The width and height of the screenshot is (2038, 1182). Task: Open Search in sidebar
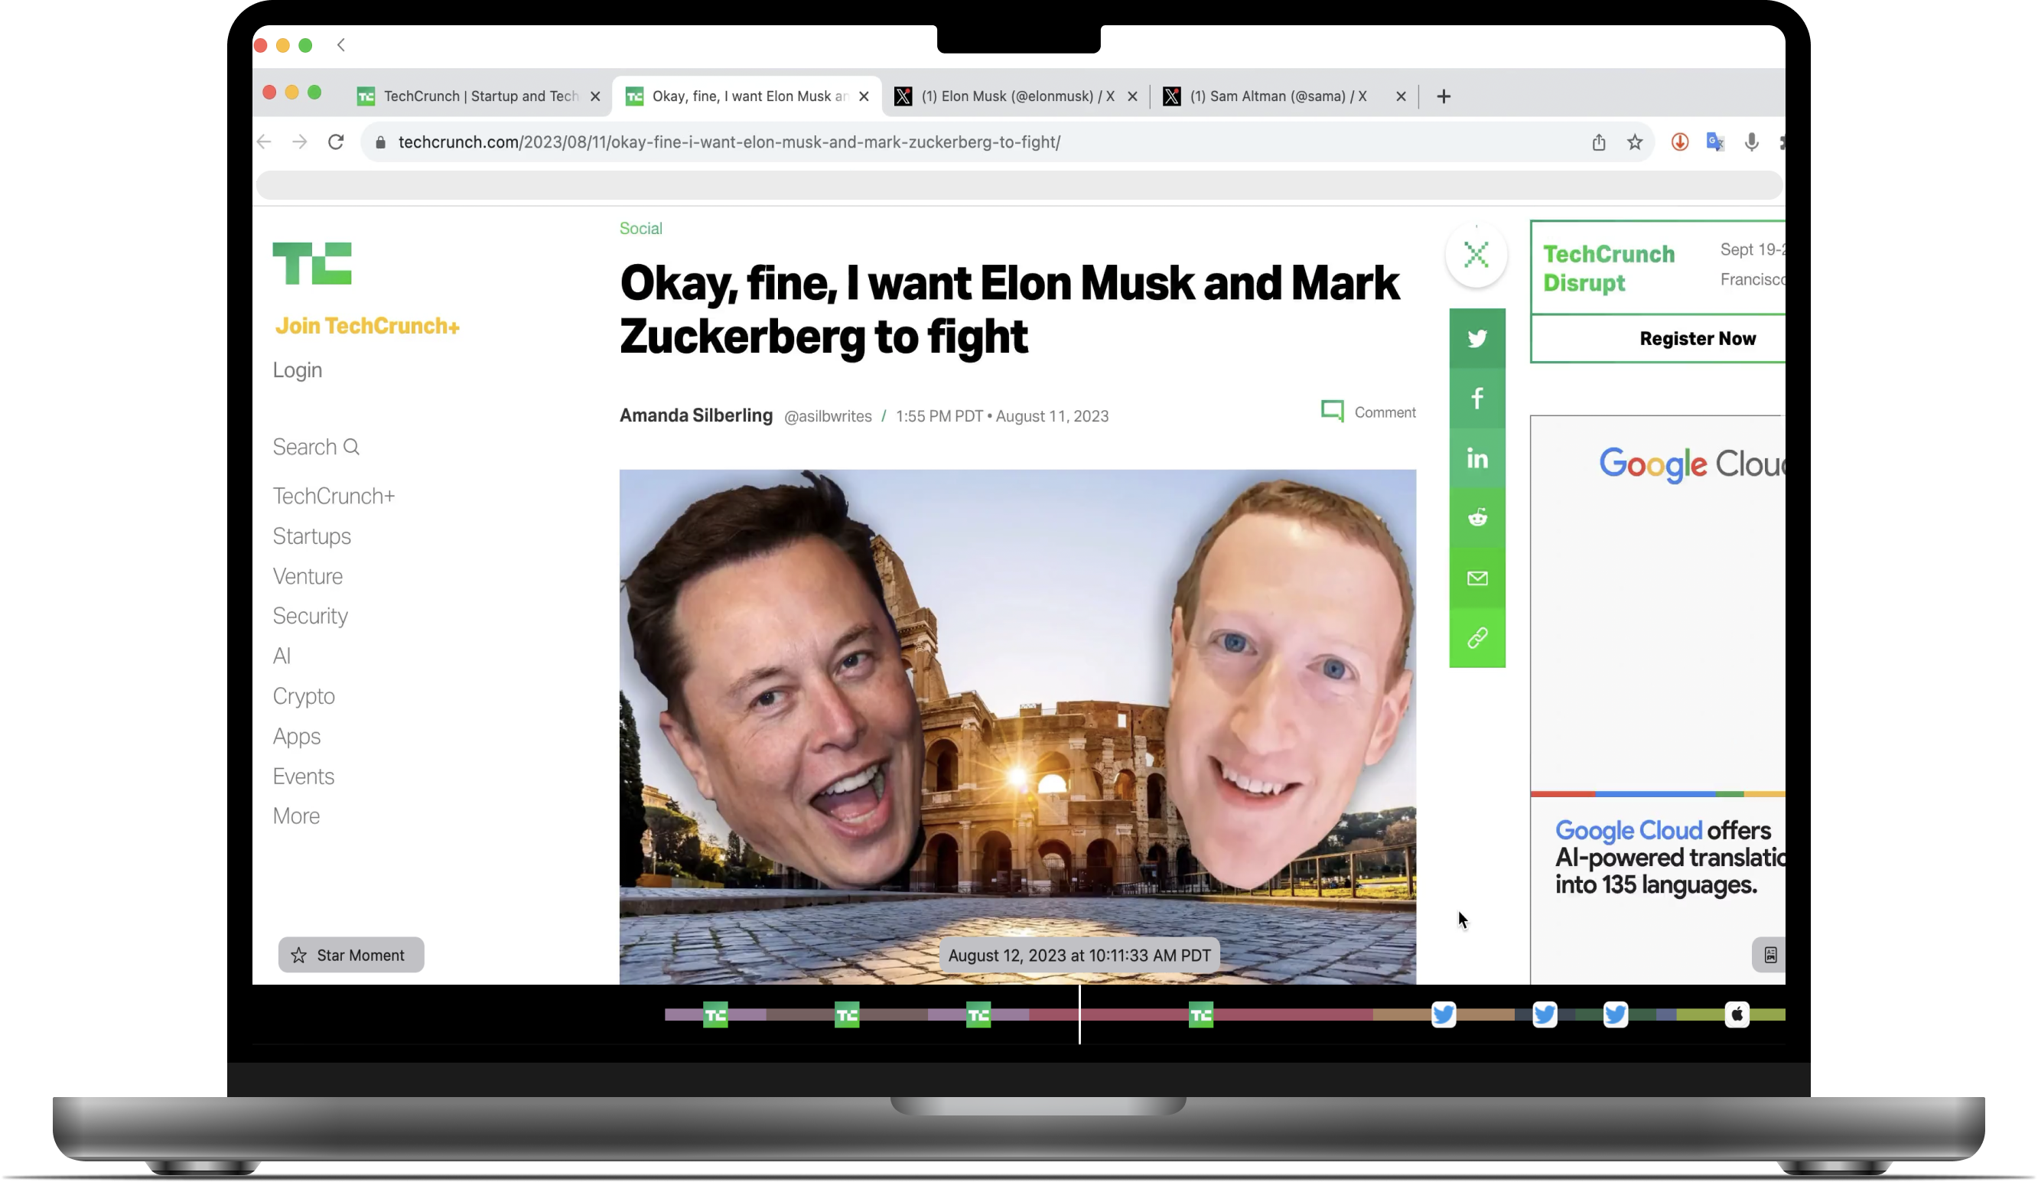point(315,447)
